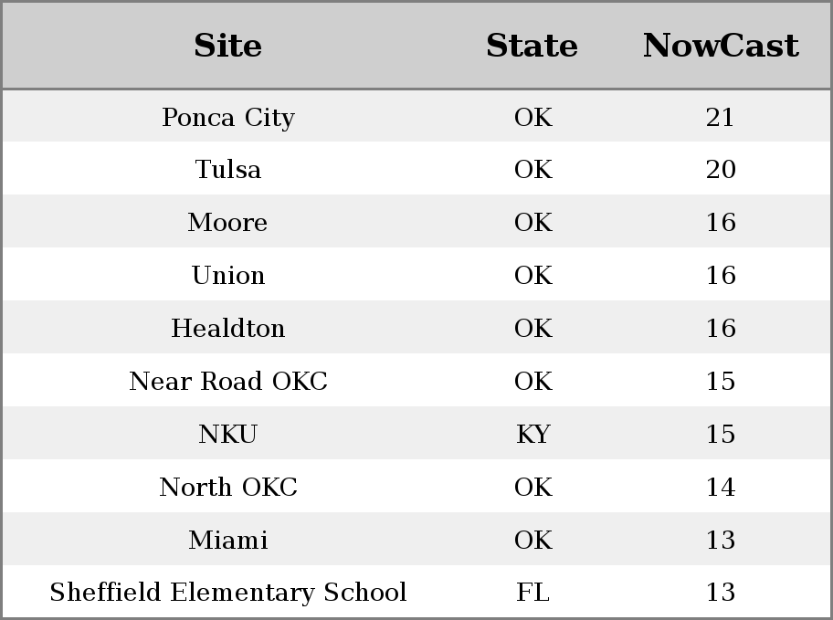The height and width of the screenshot is (620, 833).
Task: Select the Miami site cell
Action: coord(228,540)
